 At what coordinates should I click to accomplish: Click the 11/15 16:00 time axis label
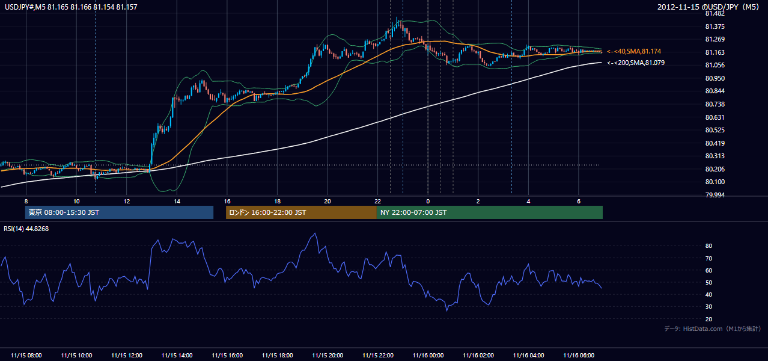(227, 356)
